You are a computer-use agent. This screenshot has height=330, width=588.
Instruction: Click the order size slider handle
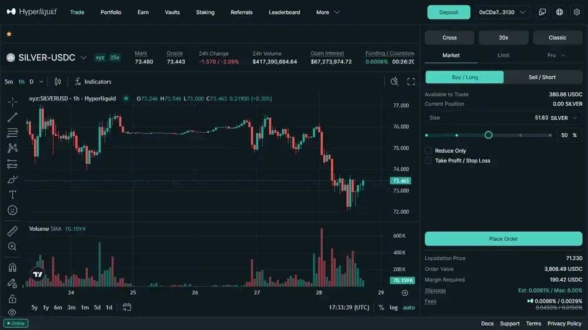click(x=488, y=135)
